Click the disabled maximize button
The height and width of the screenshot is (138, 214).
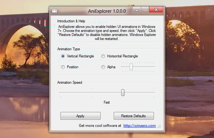pyautogui.click(x=145, y=10)
